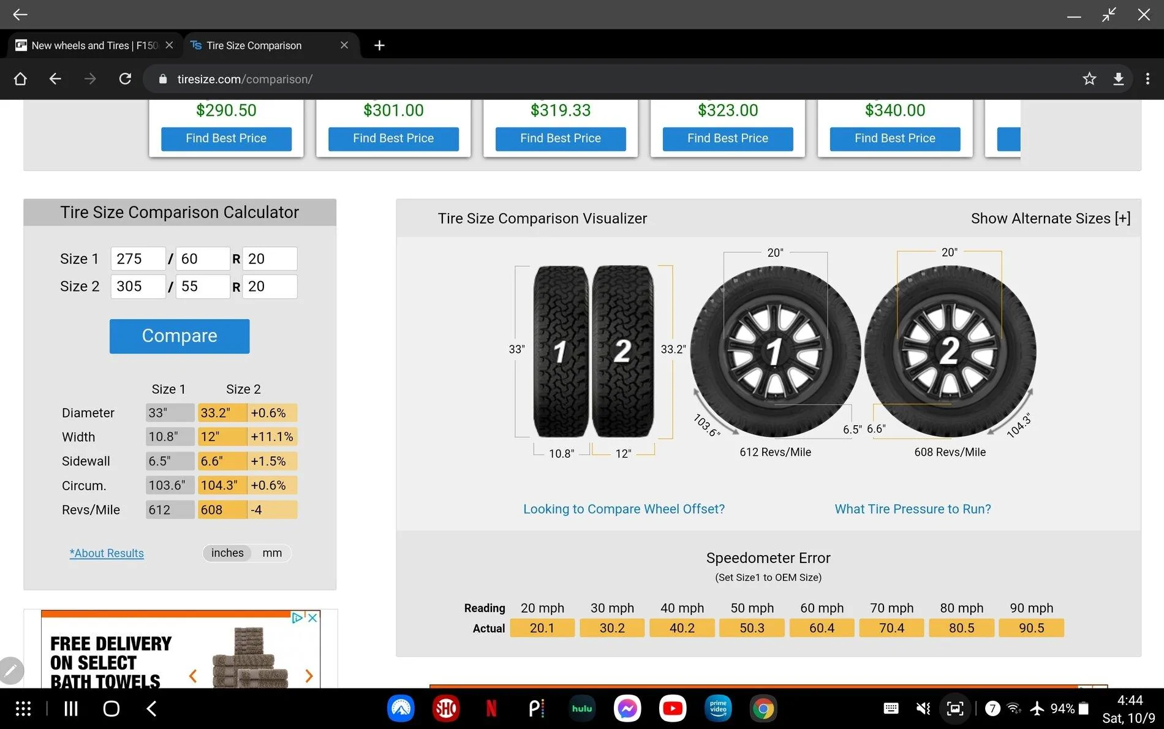Bookmark this page with the star icon
The width and height of the screenshot is (1164, 729).
1089,78
